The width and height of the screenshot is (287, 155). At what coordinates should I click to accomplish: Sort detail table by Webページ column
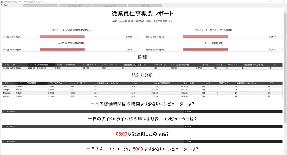(162, 65)
